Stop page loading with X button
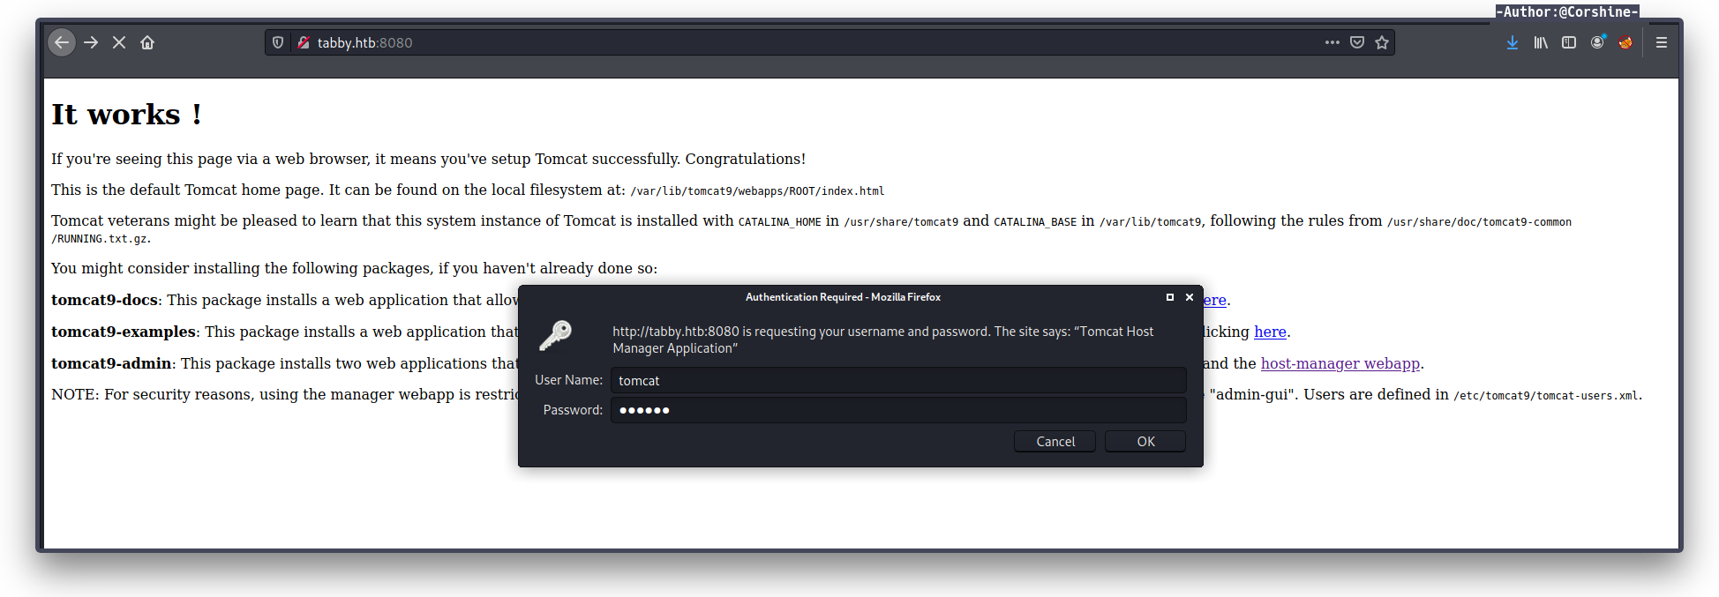 pyautogui.click(x=119, y=42)
